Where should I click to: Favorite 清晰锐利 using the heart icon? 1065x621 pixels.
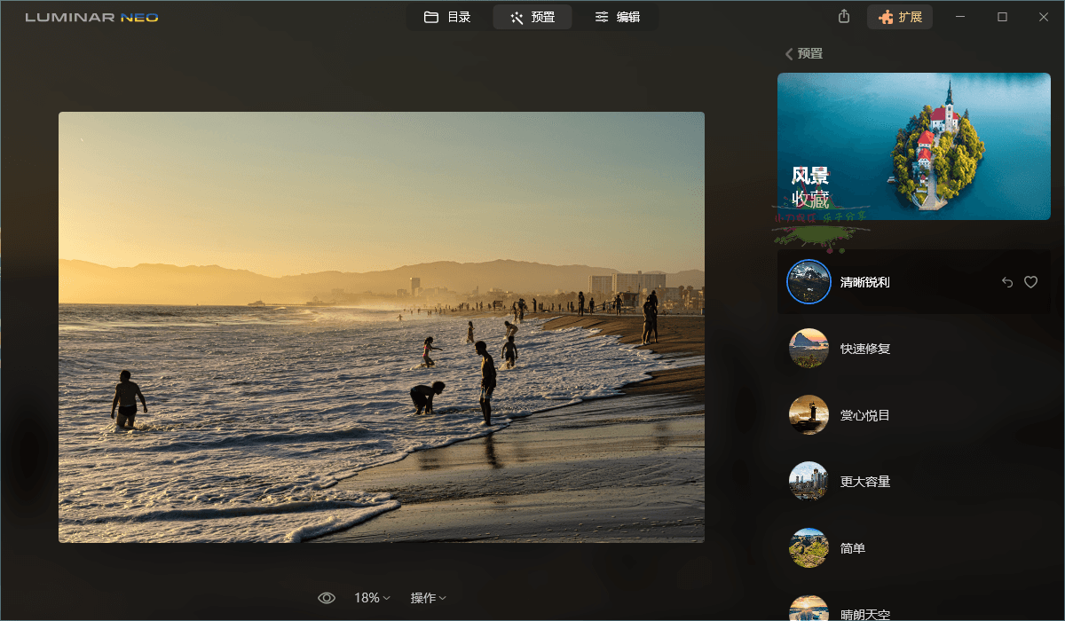point(1030,281)
